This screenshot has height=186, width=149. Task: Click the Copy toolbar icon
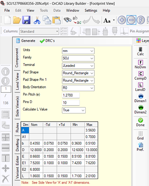(x=47, y=20)
